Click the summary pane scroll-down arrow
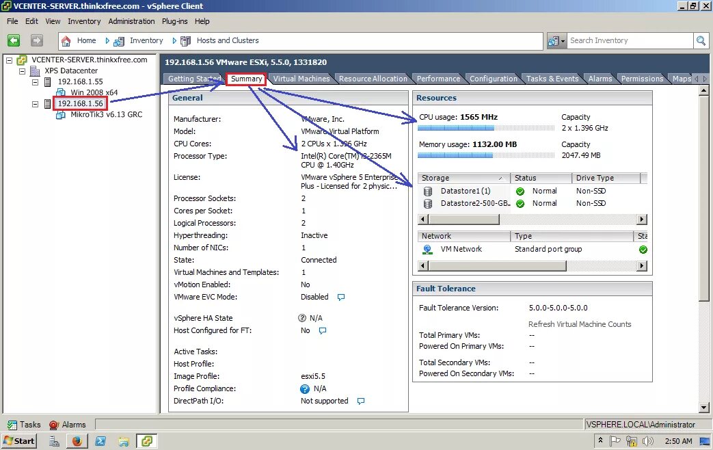The height and width of the screenshot is (450, 713). pyautogui.click(x=703, y=408)
